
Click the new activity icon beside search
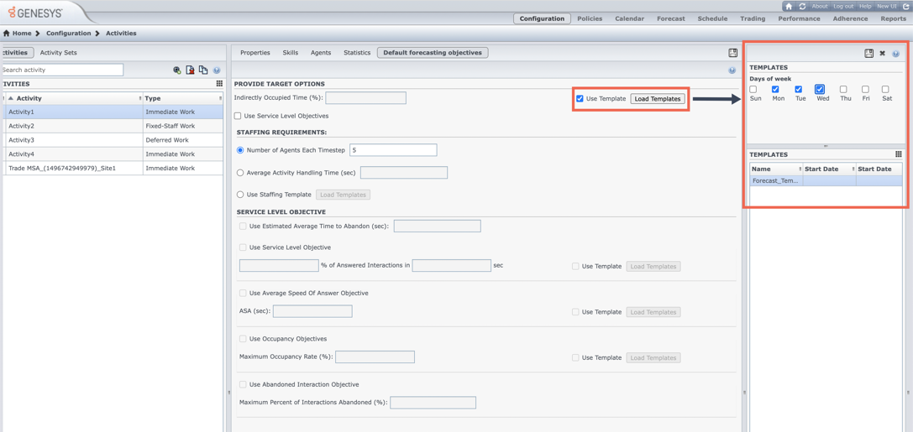click(177, 70)
